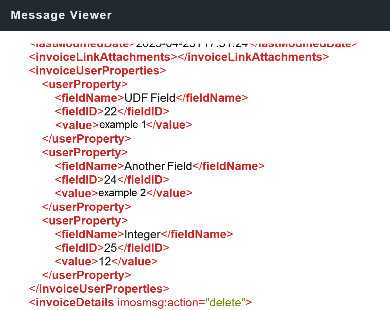Click the value 12 text
390x310 pixels.
coord(105,262)
